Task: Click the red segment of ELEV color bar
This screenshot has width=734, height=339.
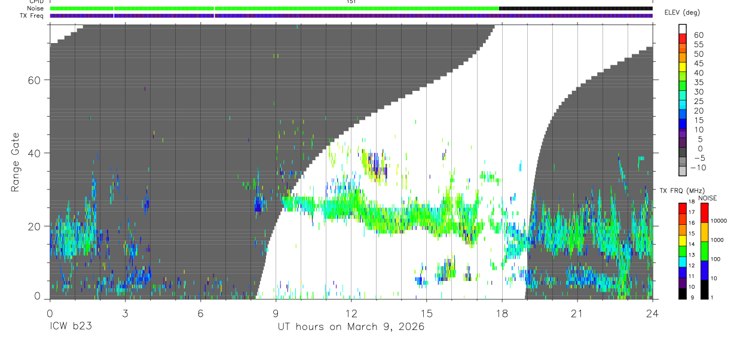Action: pos(683,39)
